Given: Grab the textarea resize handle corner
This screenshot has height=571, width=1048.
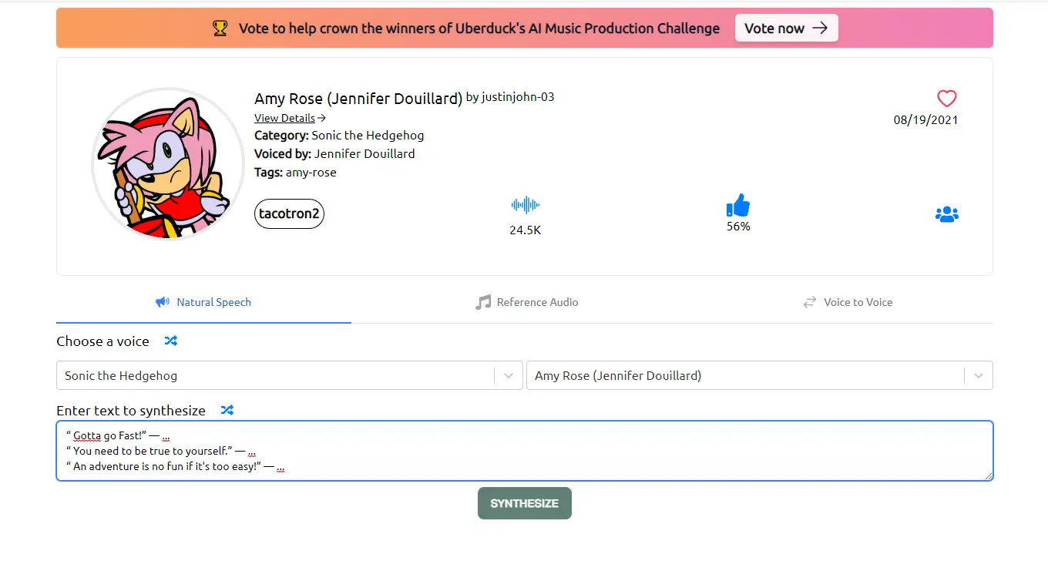Looking at the screenshot, I should (988, 476).
